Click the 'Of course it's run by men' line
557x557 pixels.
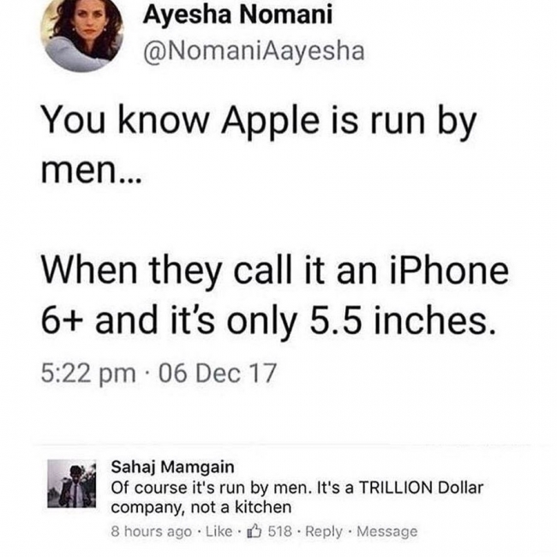(297, 488)
